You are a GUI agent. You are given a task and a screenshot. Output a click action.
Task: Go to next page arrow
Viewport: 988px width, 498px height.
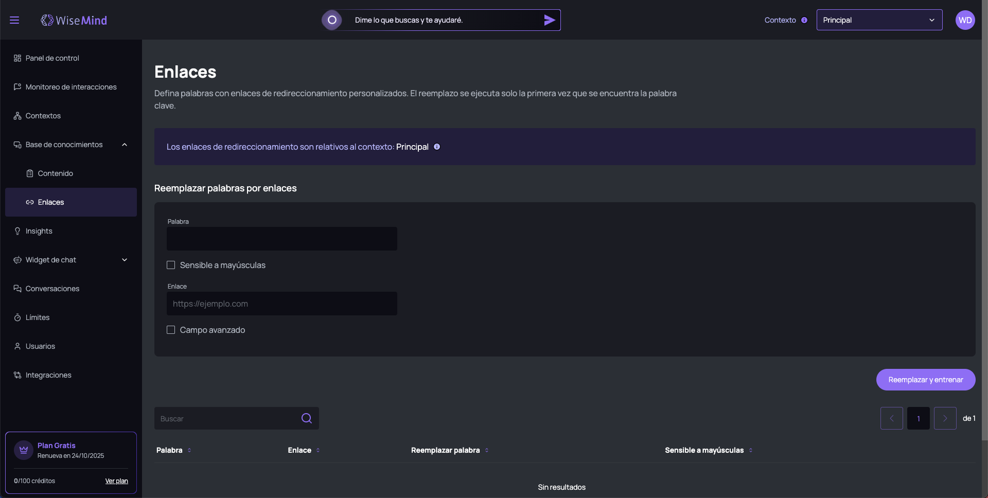[945, 418]
